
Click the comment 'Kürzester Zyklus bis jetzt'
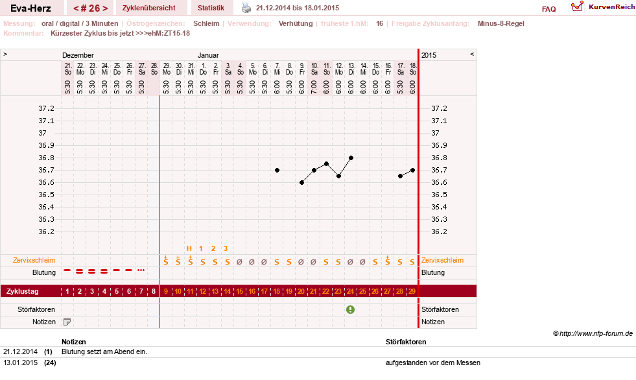[93, 33]
